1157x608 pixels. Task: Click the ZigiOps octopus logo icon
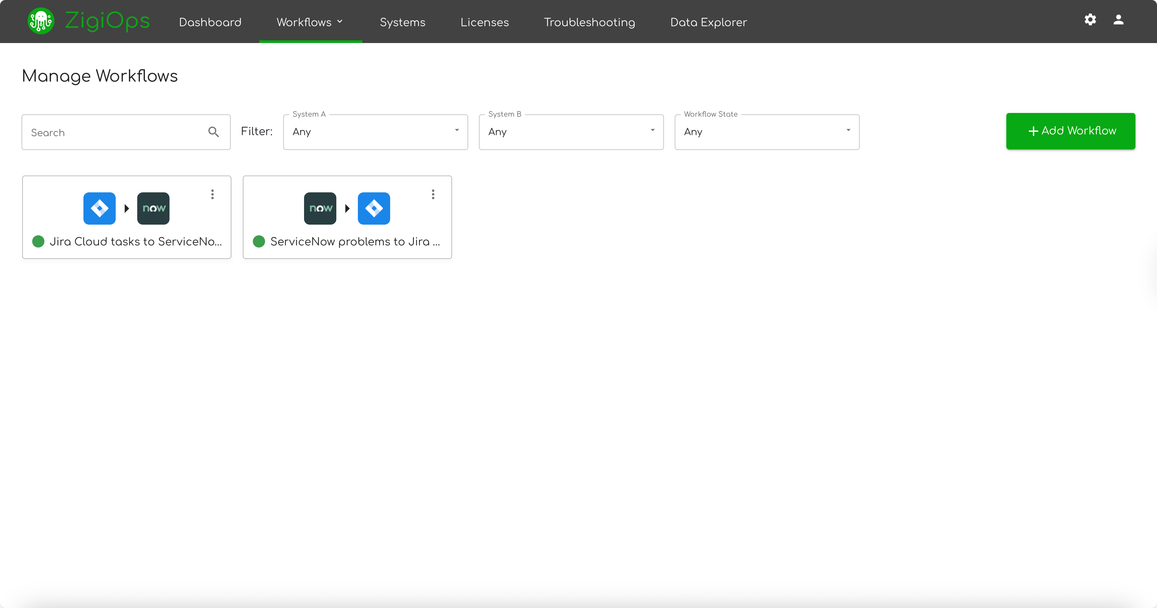pos(41,21)
